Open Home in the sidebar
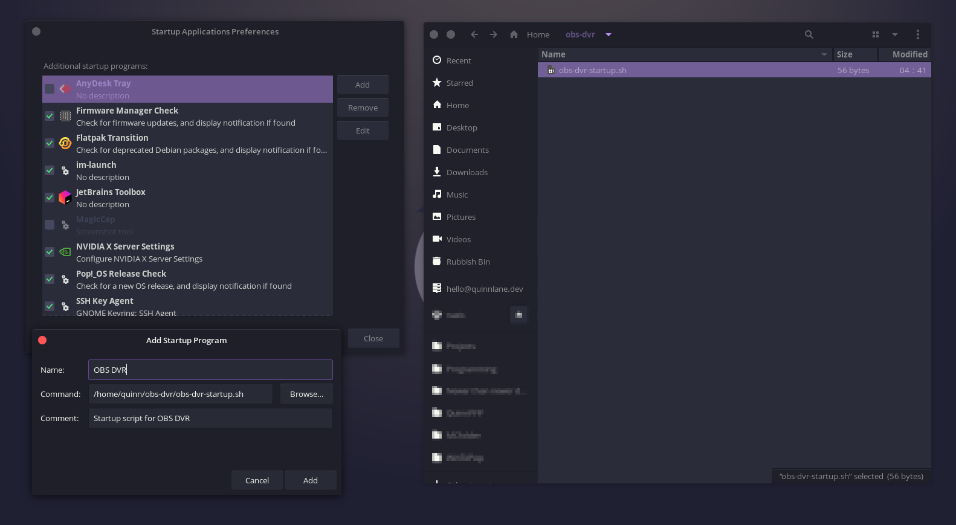Screen dimensions: 956x525 pyautogui.click(x=481, y=105)
